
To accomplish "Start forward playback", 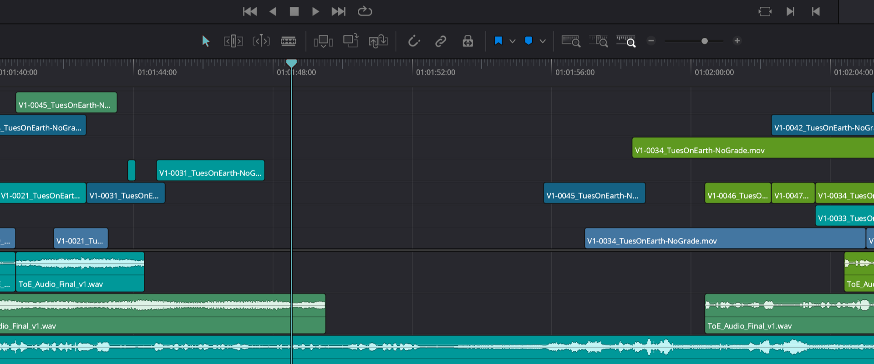I will pyautogui.click(x=315, y=11).
